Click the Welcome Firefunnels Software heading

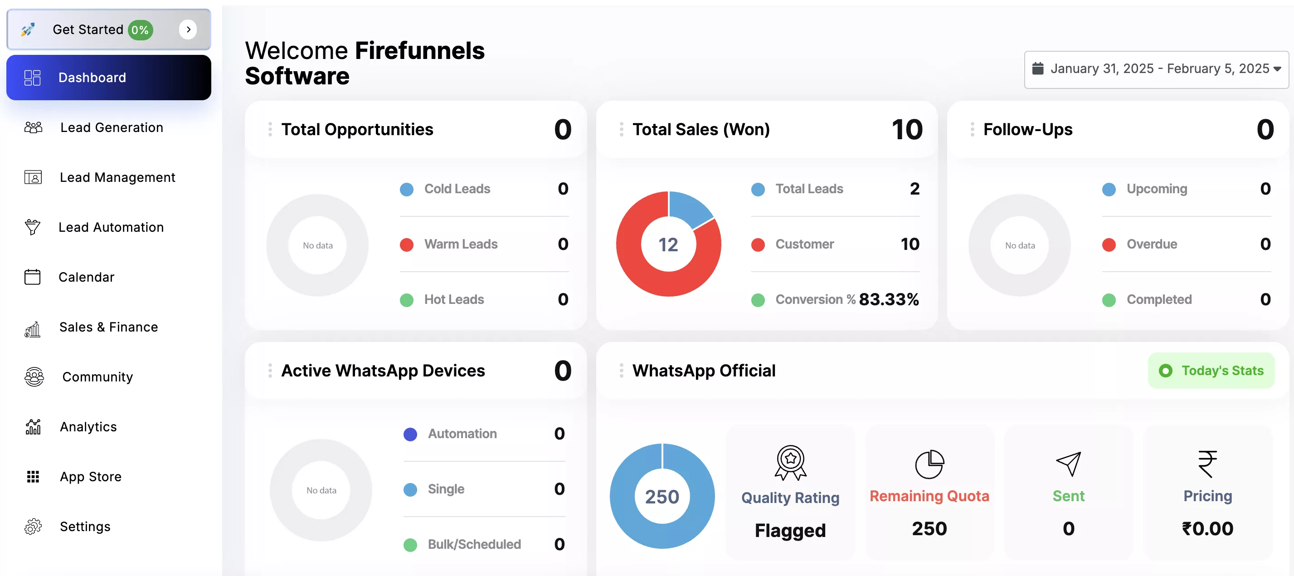click(365, 63)
